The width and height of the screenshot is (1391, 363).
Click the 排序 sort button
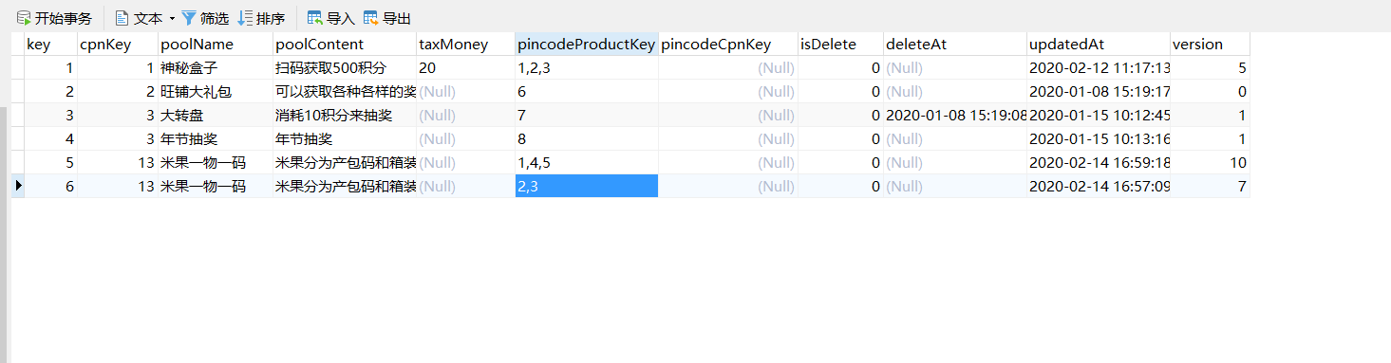(x=261, y=18)
